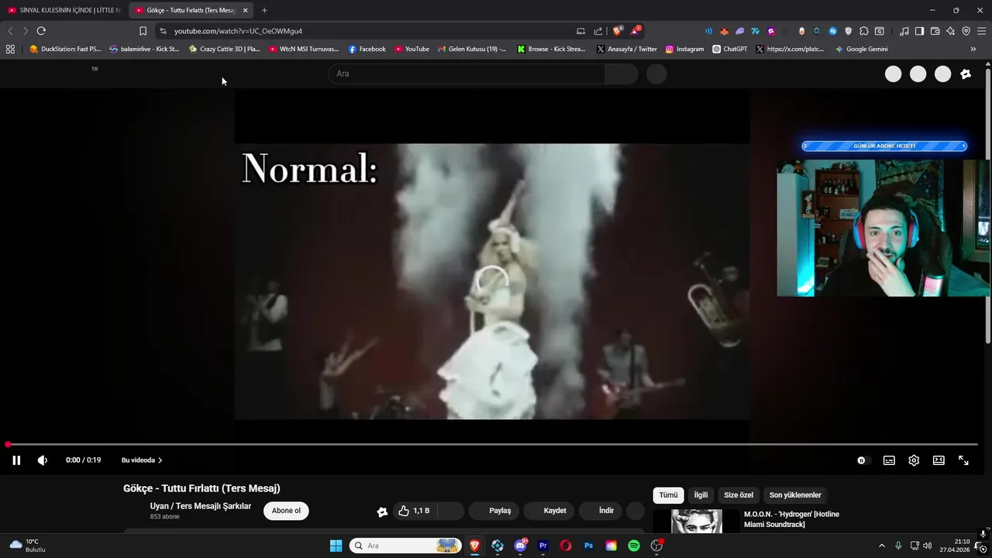
Task: Open the browser main menu
Action: coord(981,31)
